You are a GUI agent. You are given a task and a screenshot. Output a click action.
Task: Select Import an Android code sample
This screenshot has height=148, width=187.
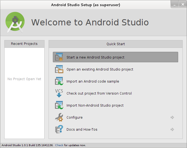coord(93,81)
